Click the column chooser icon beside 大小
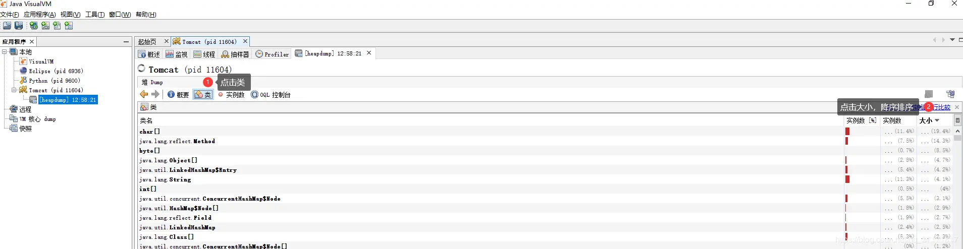The width and height of the screenshot is (963, 249). 957,120
